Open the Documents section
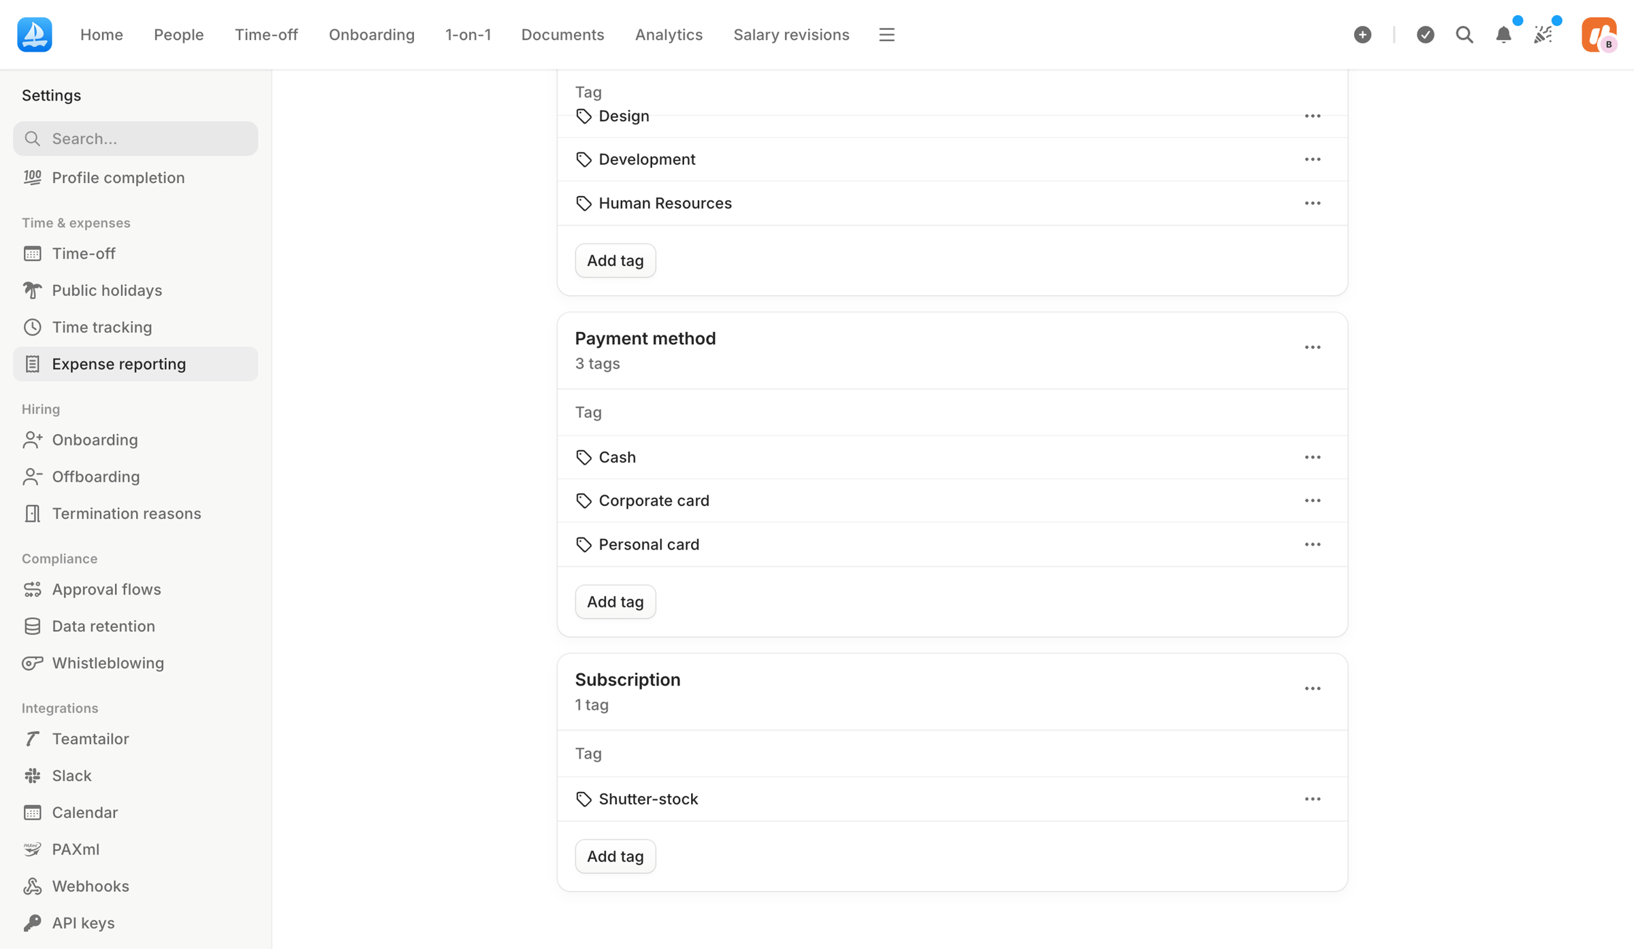This screenshot has height=949, width=1634. (x=562, y=35)
